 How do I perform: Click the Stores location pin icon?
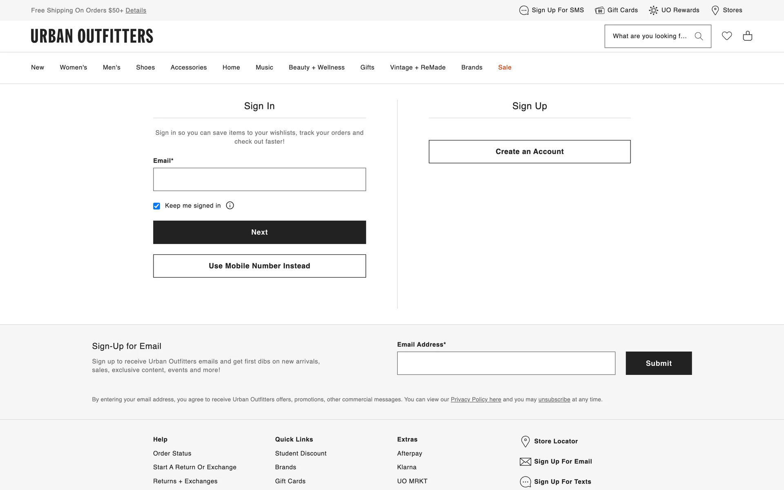tap(715, 10)
